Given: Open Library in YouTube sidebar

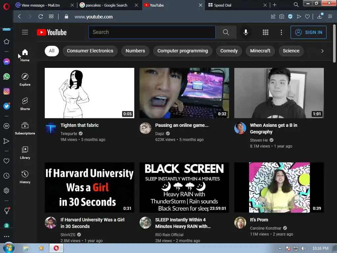Looking at the screenshot, I should click(x=25, y=153).
